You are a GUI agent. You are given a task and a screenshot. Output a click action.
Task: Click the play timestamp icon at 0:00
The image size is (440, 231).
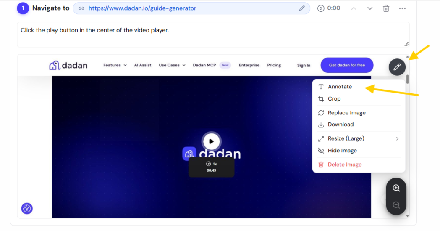(x=320, y=8)
